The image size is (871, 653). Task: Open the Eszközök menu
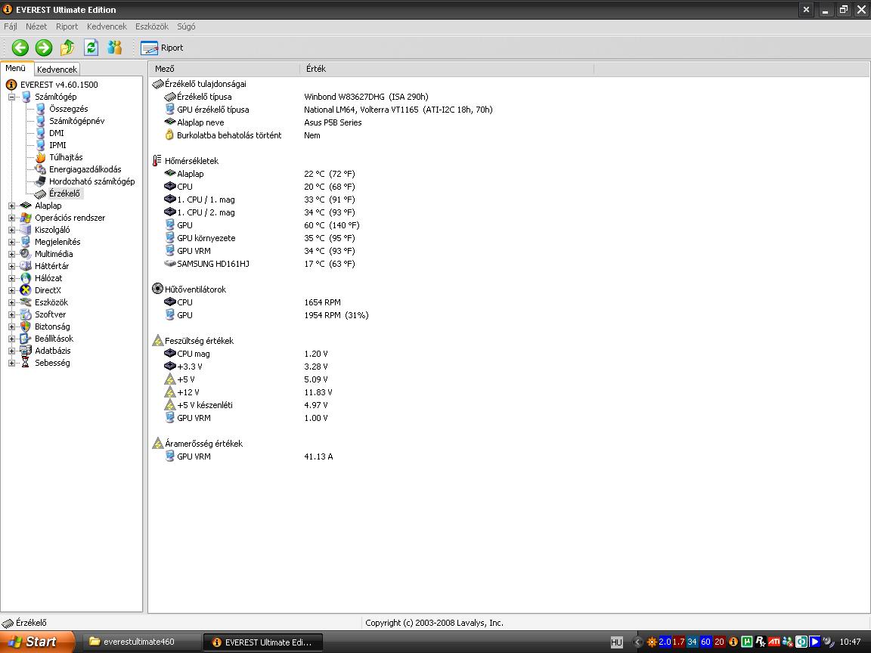tap(152, 26)
